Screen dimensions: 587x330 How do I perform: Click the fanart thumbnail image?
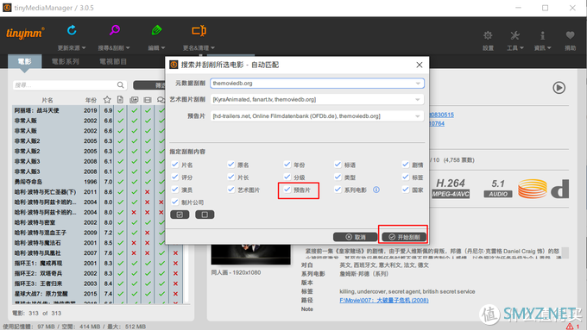pos(251,254)
